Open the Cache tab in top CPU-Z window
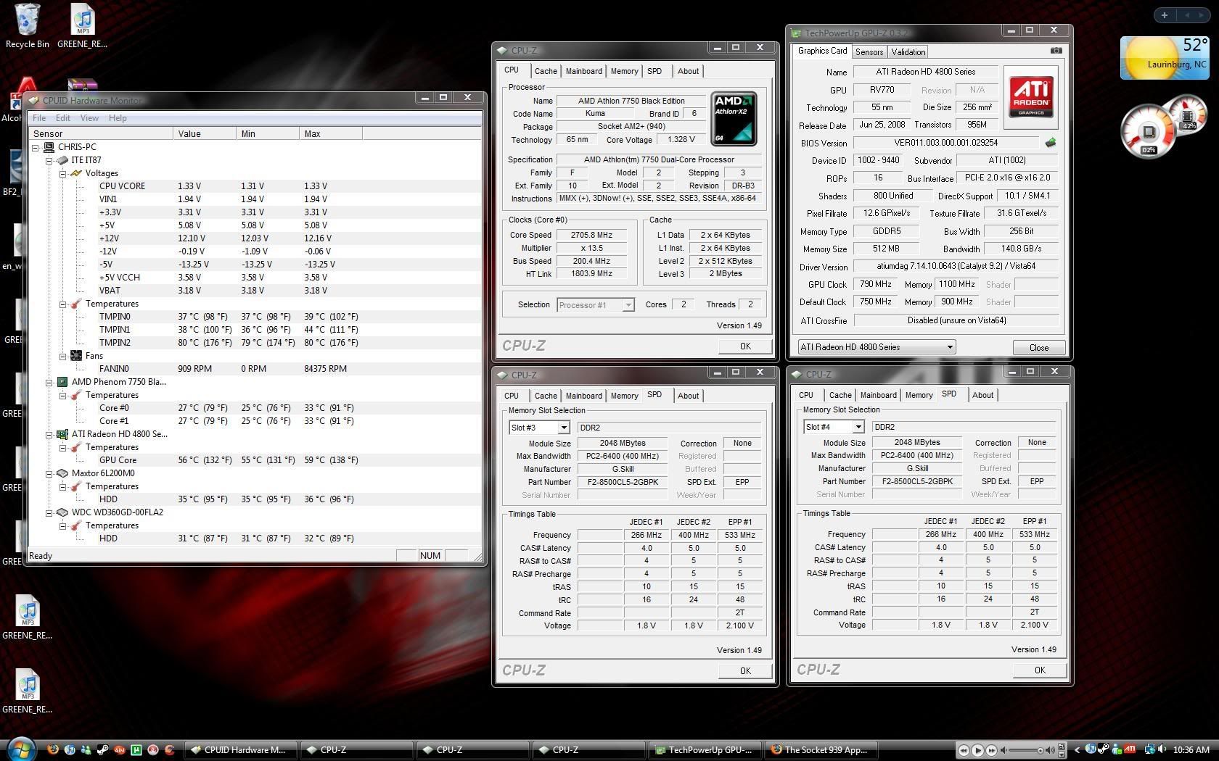The image size is (1219, 761). click(x=546, y=71)
